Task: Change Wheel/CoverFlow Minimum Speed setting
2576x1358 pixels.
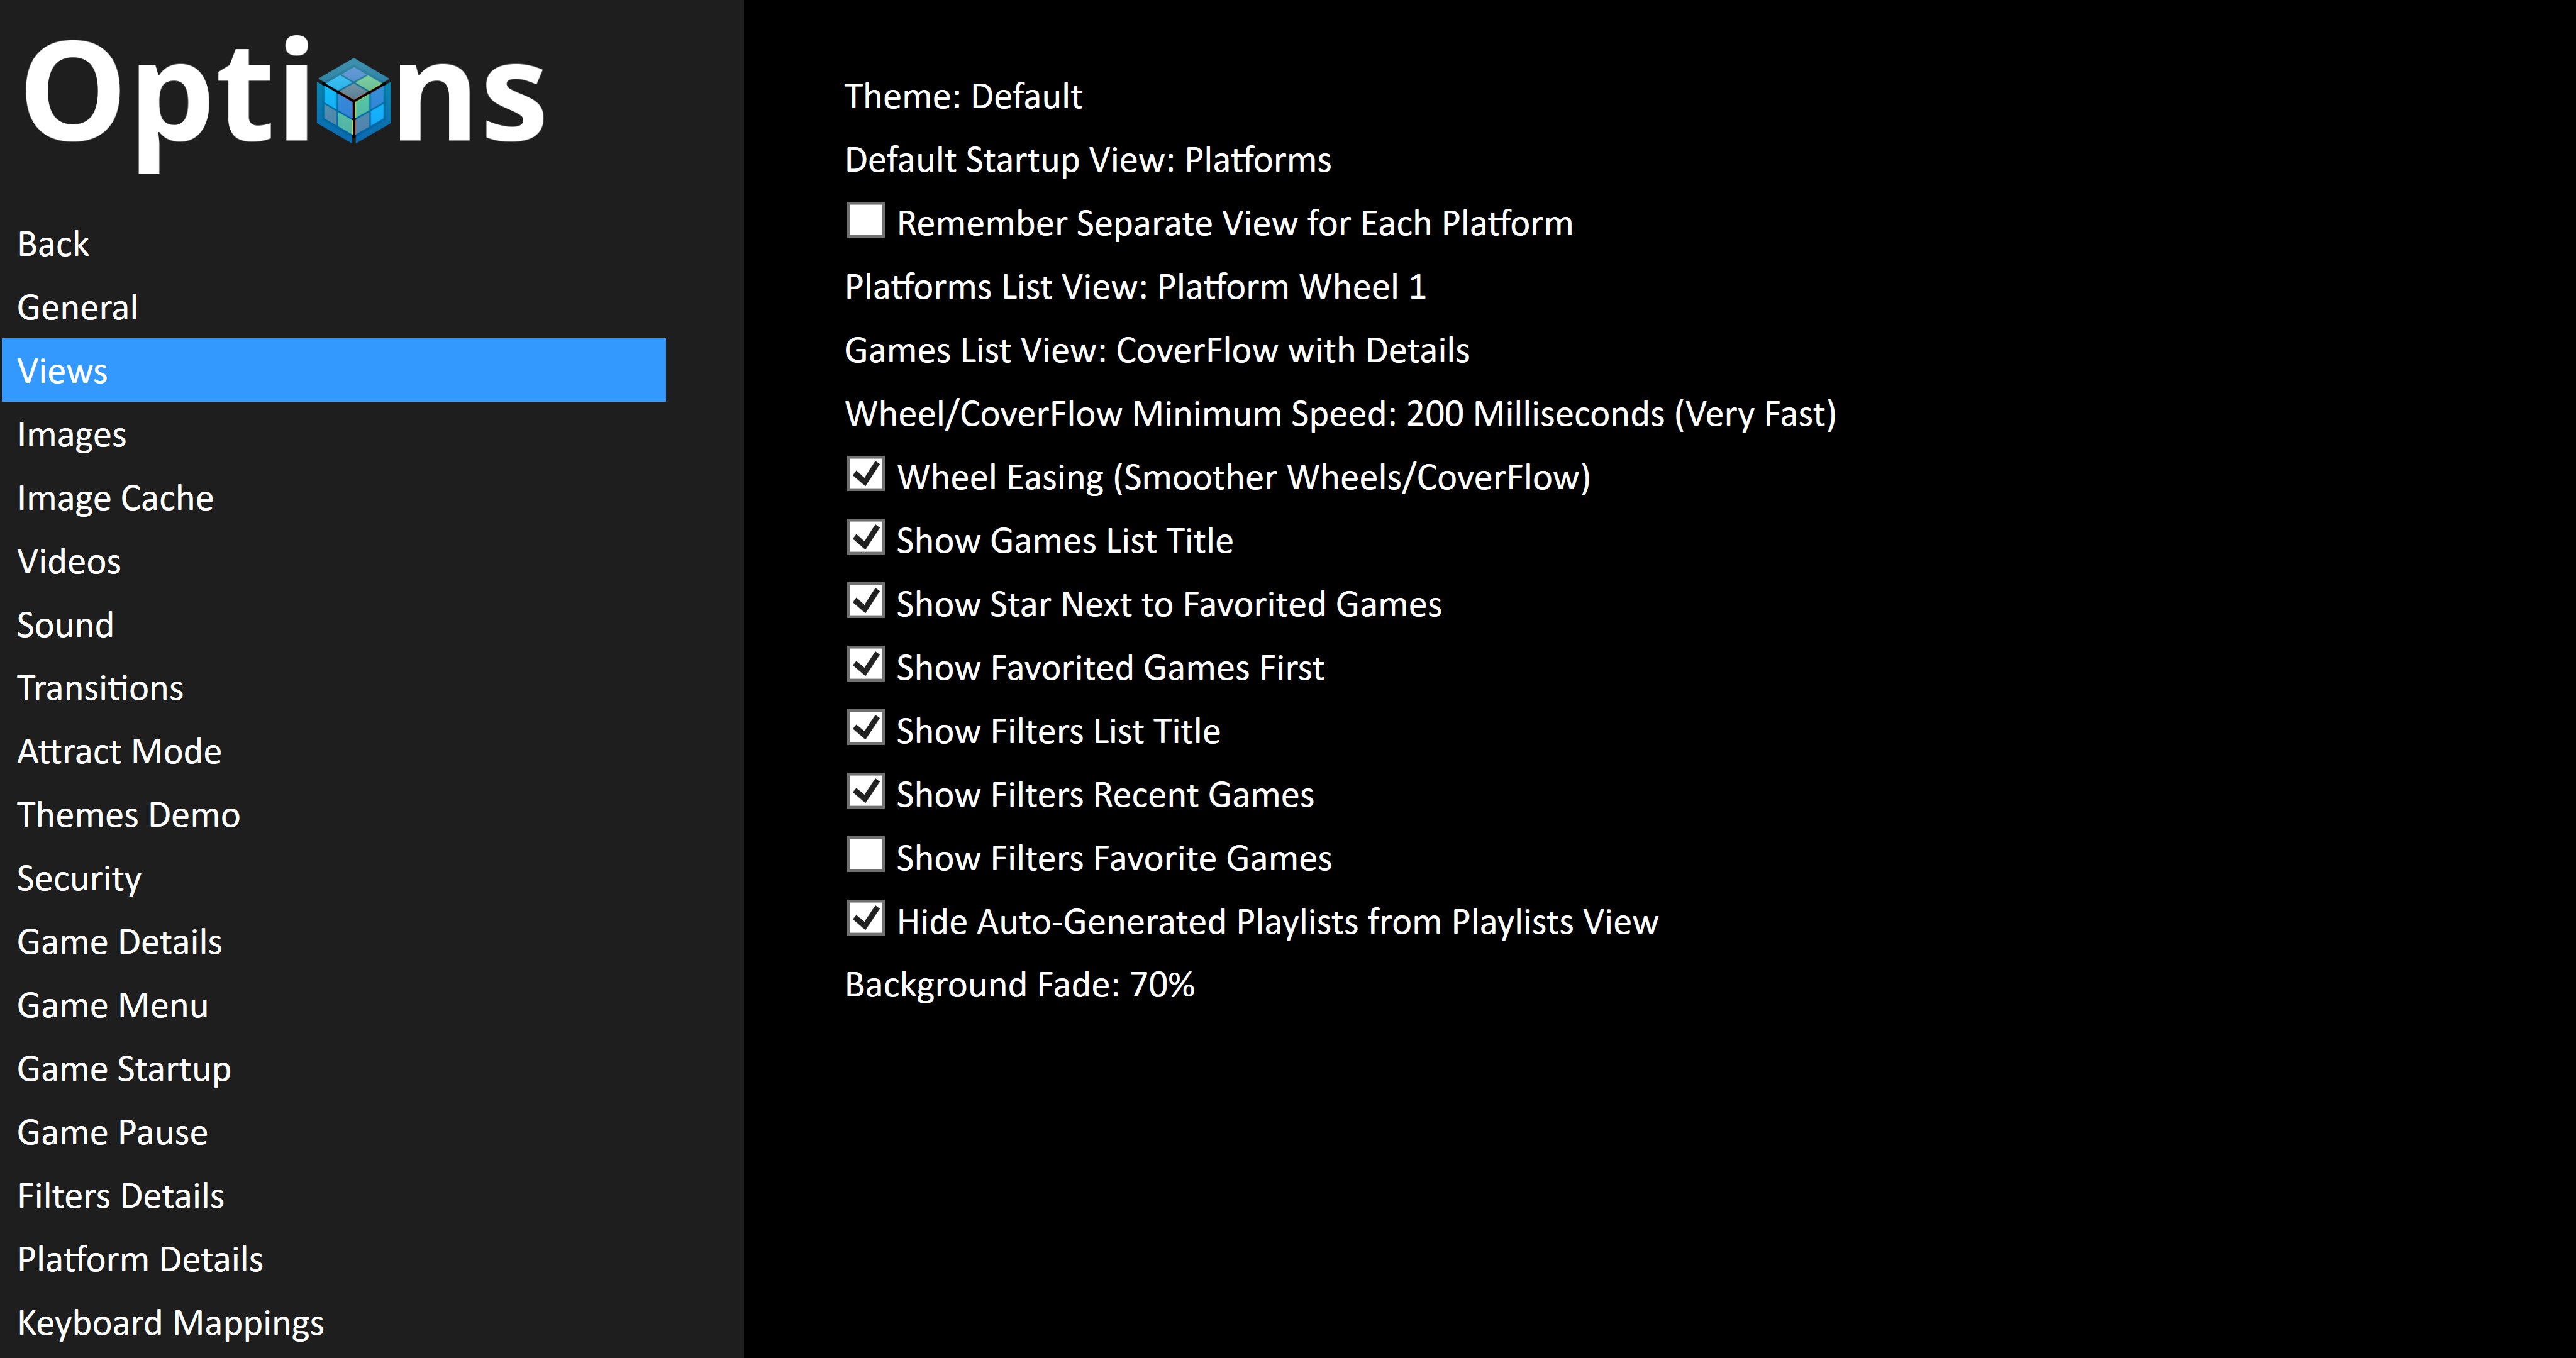Action: 1341,414
